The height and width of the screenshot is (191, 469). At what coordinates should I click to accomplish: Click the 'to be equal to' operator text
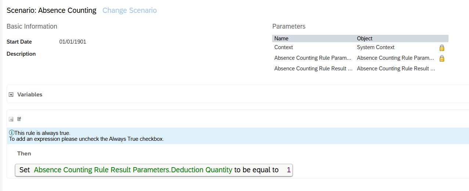pos(256,170)
